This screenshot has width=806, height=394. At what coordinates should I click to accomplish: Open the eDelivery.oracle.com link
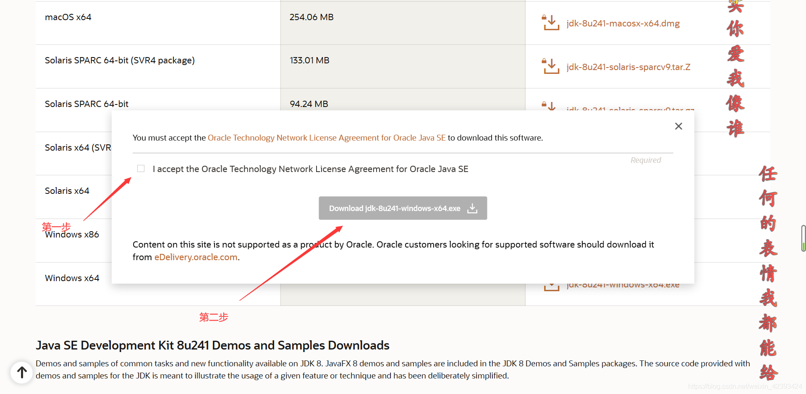point(196,257)
